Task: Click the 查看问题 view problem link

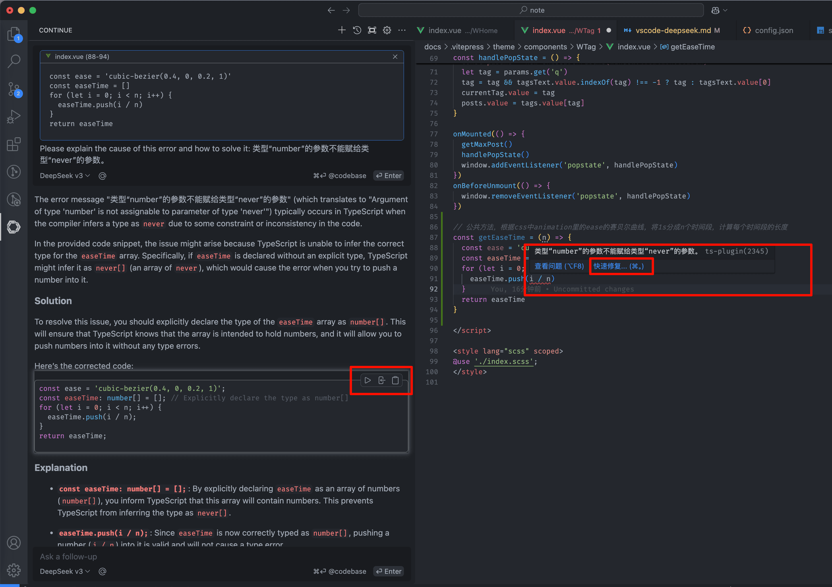Action: point(559,266)
